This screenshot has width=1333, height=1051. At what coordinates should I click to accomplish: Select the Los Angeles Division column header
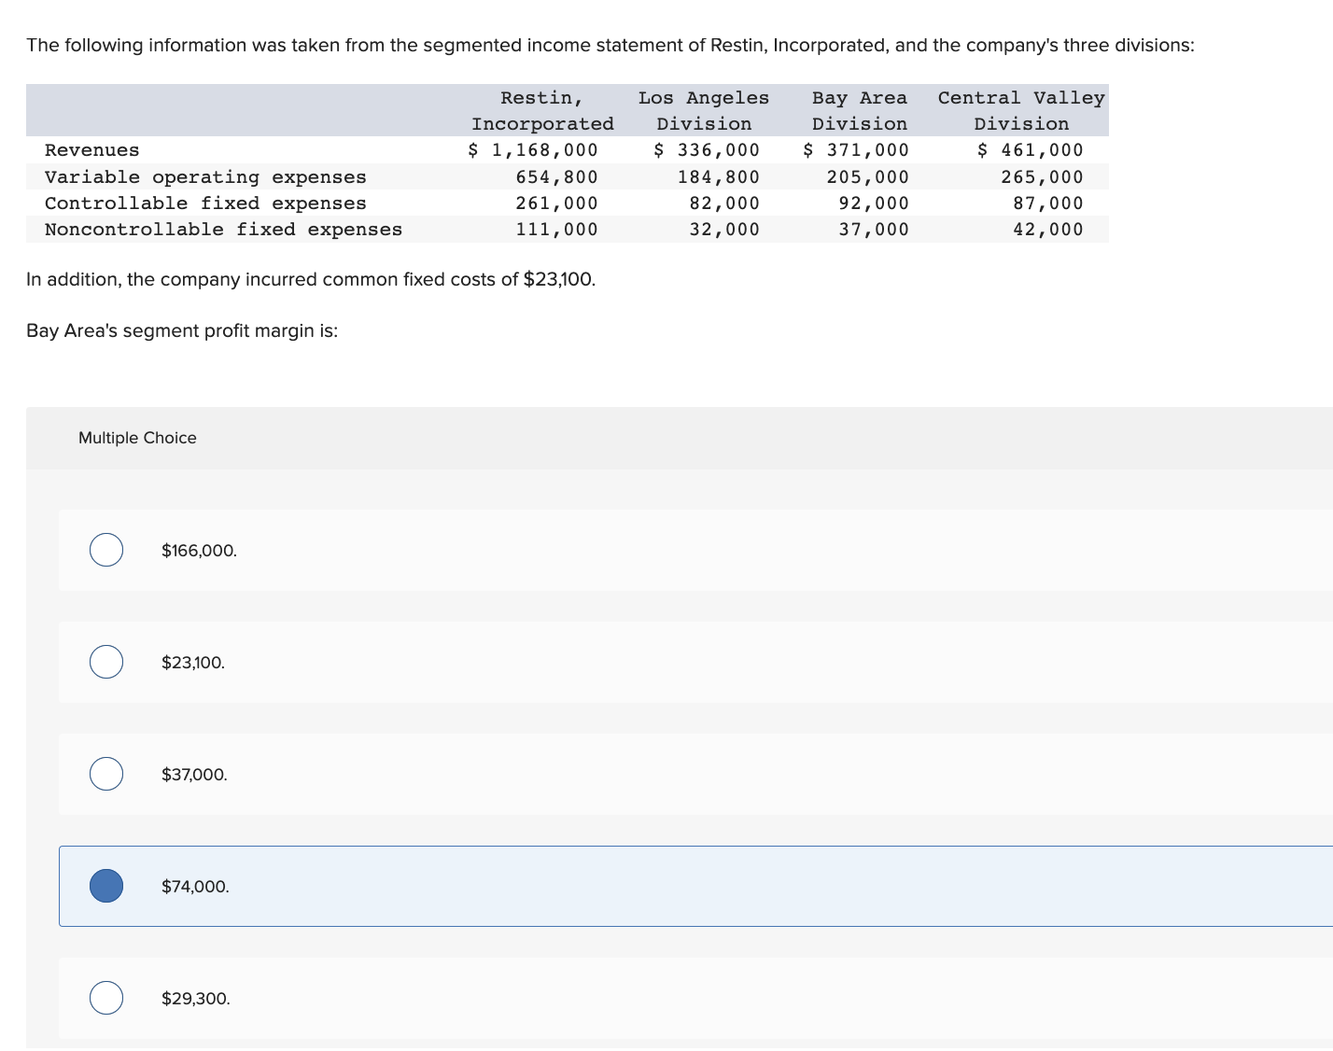(x=704, y=110)
